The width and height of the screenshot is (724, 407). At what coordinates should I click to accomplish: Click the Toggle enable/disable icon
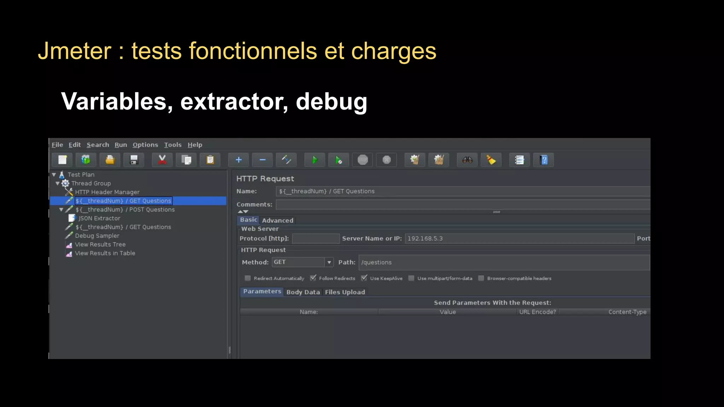point(286,160)
